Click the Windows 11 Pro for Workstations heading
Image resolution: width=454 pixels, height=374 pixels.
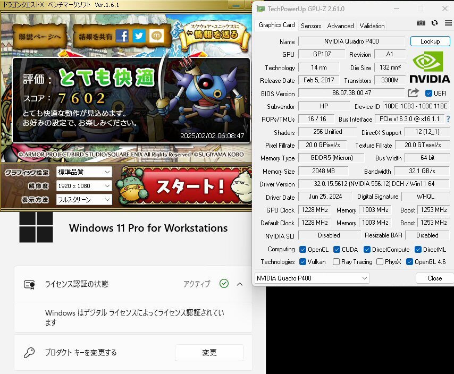[x=148, y=228]
